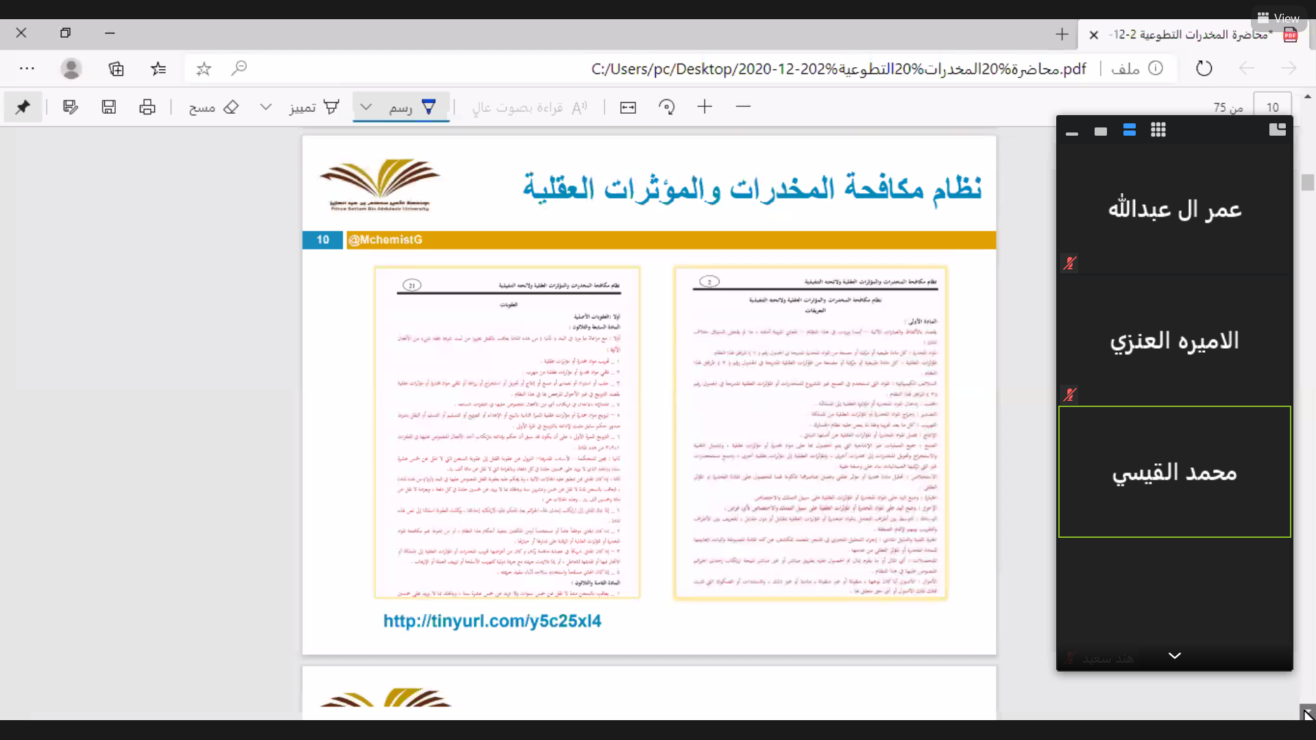Viewport: 1316px width, 740px height.
Task: Rotate the PDF page
Action: [666, 107]
